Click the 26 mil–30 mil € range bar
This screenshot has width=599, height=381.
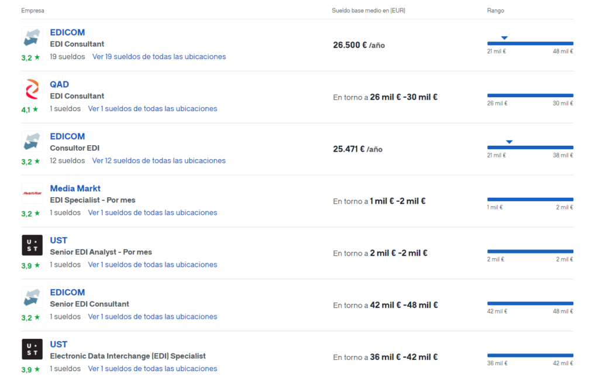click(x=530, y=95)
